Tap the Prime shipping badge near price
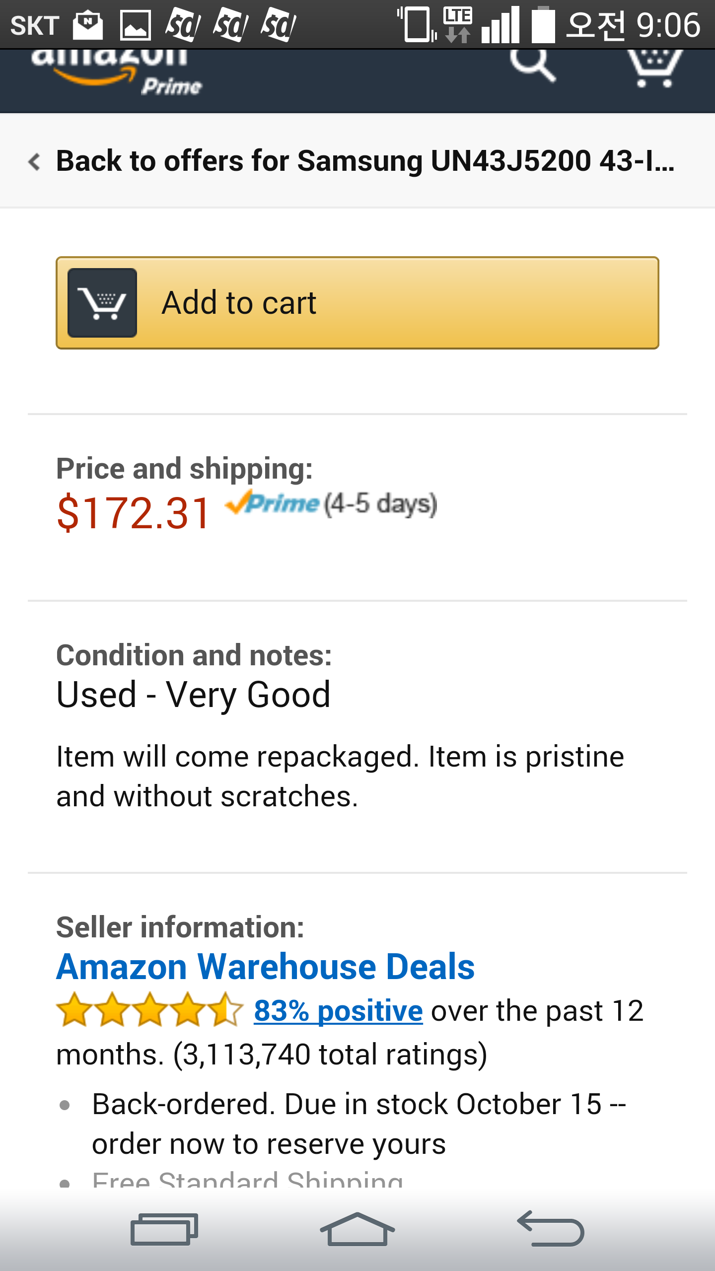715x1271 pixels. point(273,503)
